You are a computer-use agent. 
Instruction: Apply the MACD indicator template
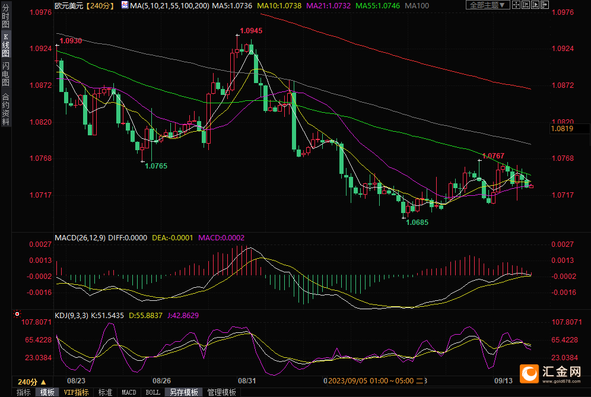(x=129, y=392)
